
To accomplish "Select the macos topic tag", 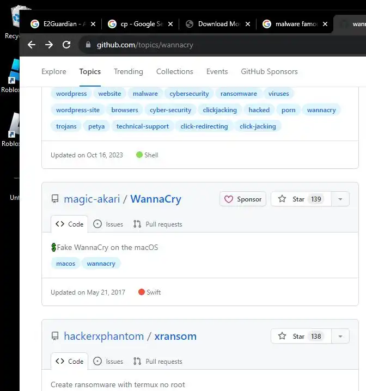I will coord(65,264).
